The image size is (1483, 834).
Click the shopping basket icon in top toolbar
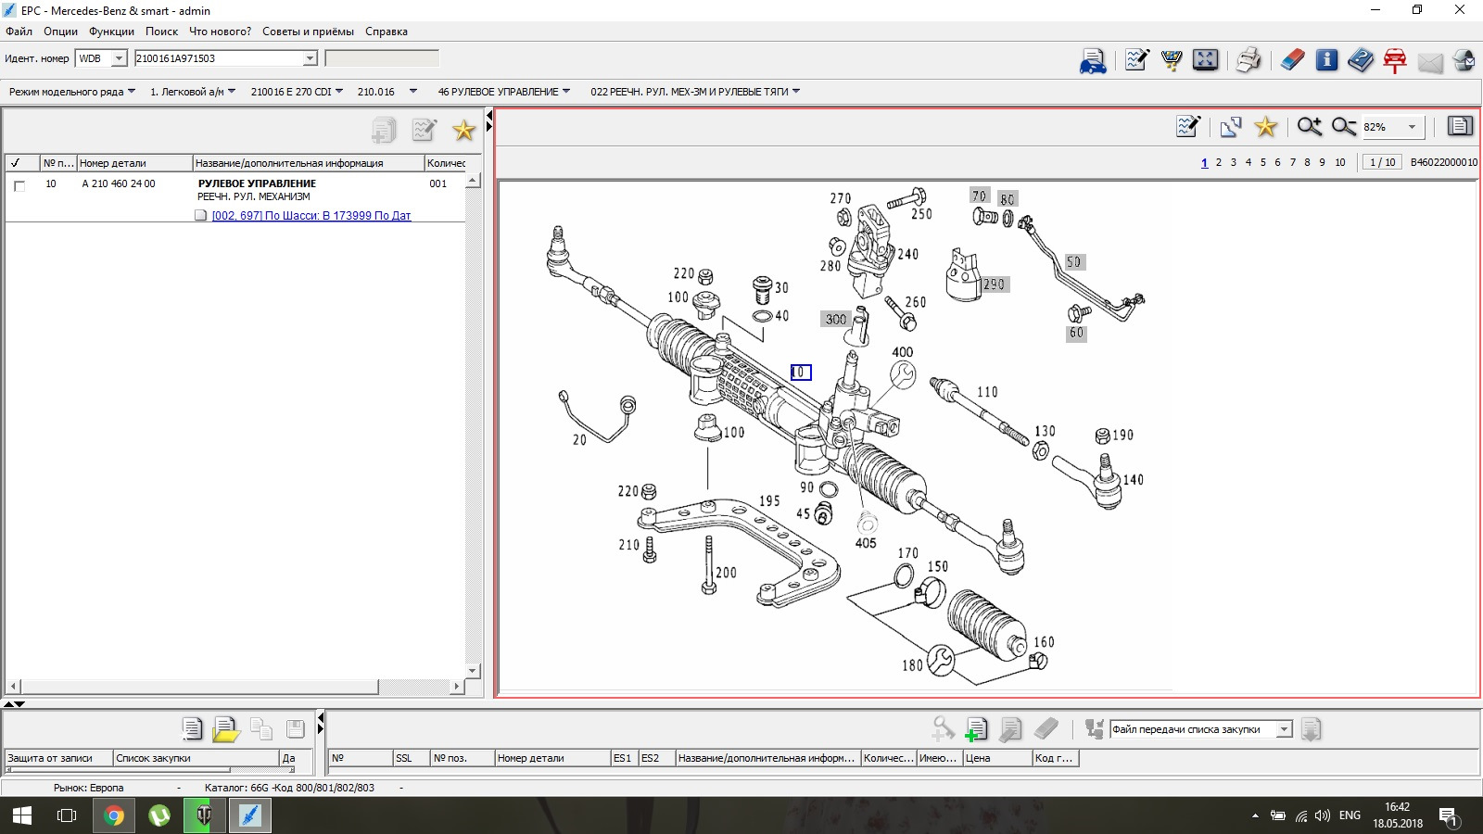tap(1172, 60)
